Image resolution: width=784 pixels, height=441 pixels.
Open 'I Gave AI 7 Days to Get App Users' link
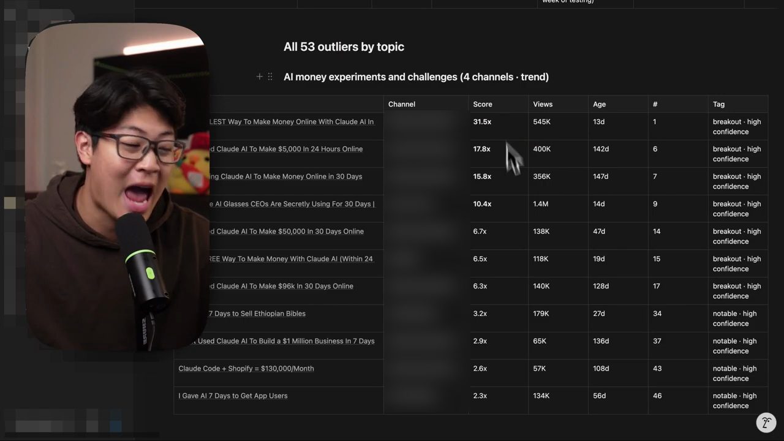pyautogui.click(x=233, y=396)
